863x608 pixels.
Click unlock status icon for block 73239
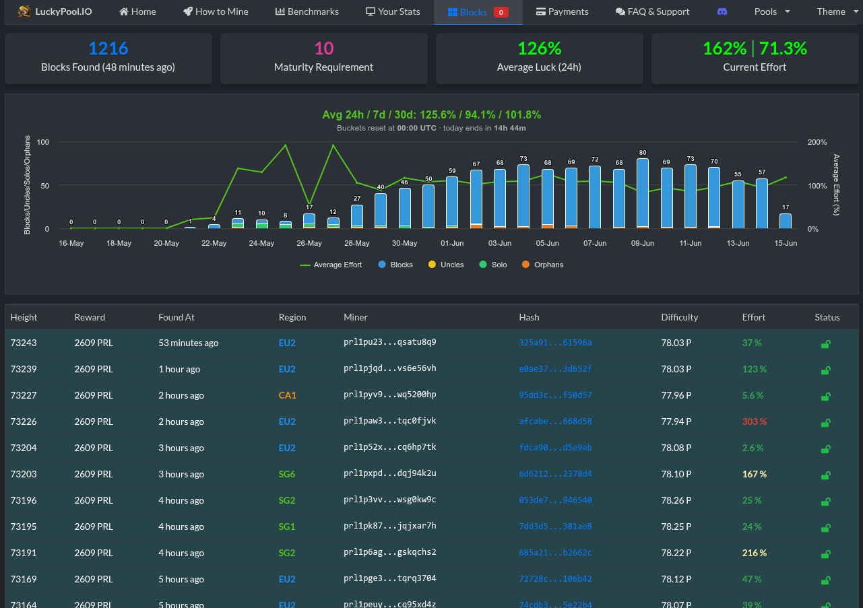[825, 370]
